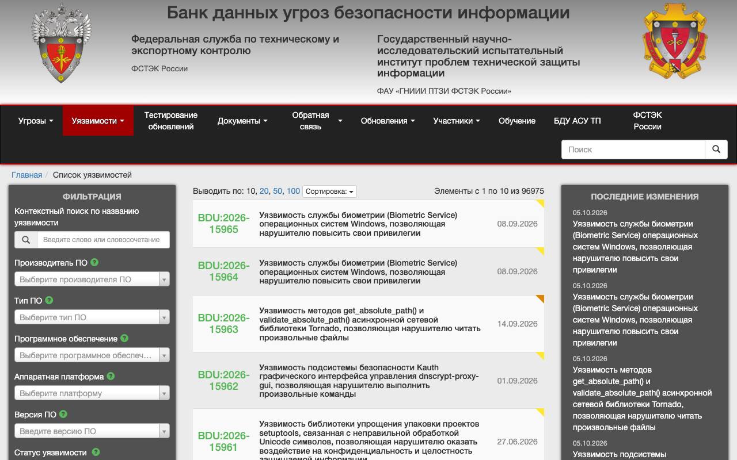Open vulnerability BDU:2026-15962
The image size is (737, 460).
click(223, 381)
